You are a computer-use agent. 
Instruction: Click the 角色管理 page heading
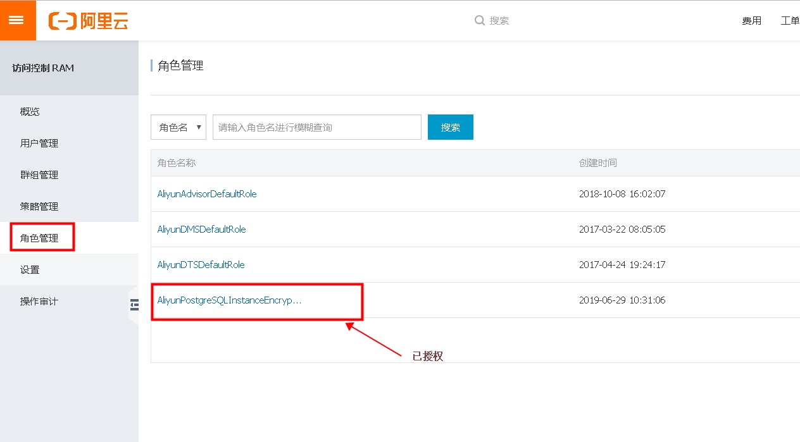[x=180, y=66]
